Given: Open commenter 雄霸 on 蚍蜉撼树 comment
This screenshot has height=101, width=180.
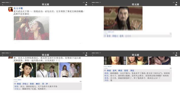Looking at the screenshot, I should click(107, 73).
